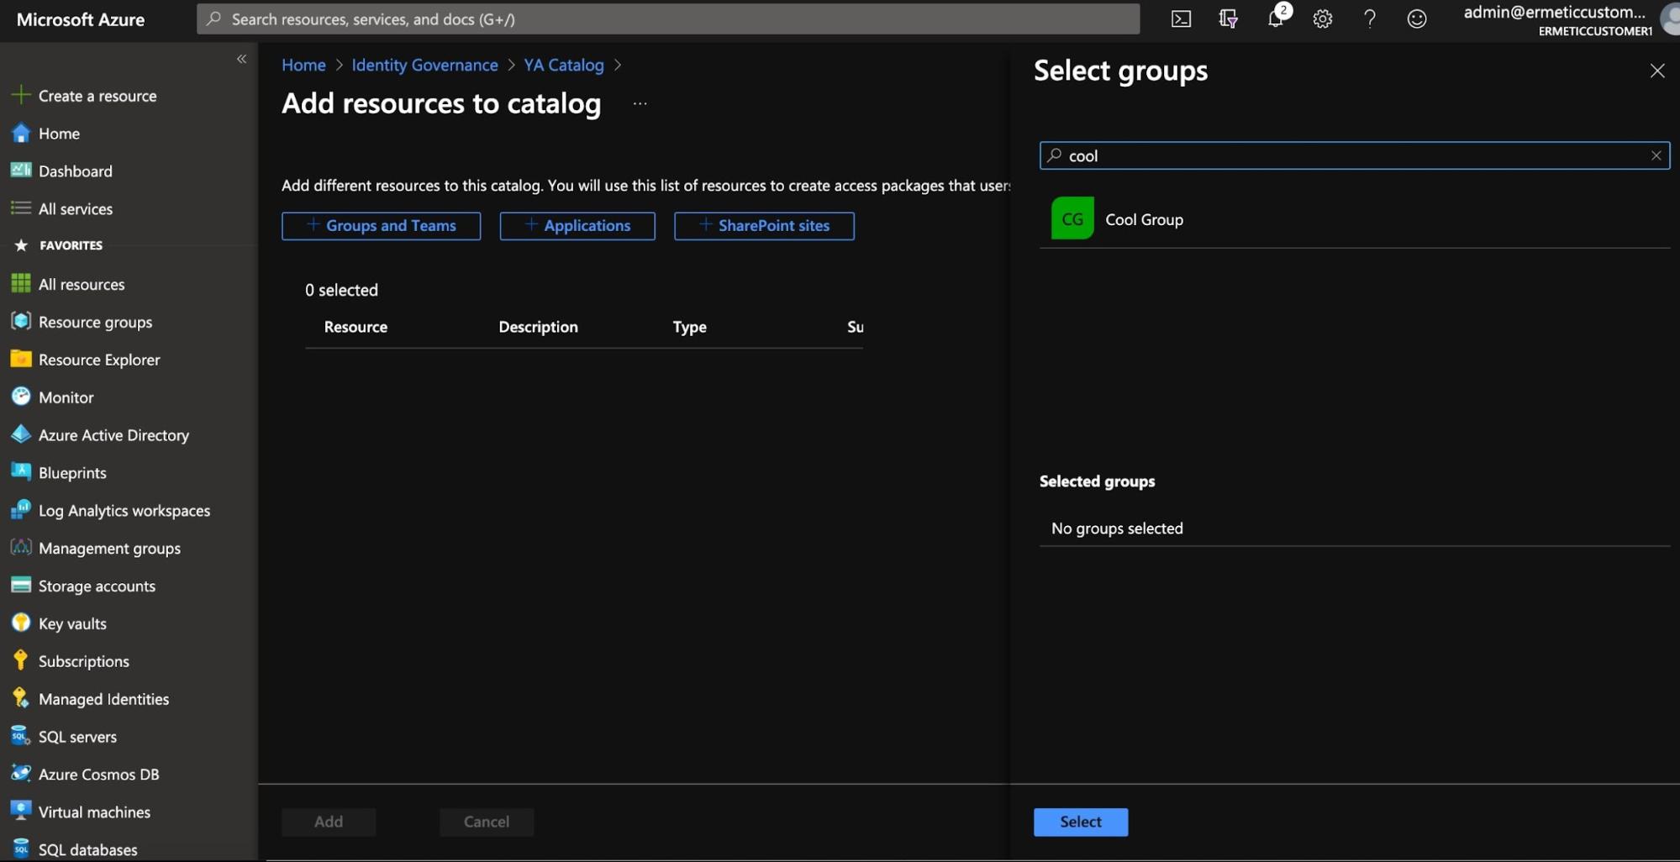Select Cool Group from results

click(1354, 218)
